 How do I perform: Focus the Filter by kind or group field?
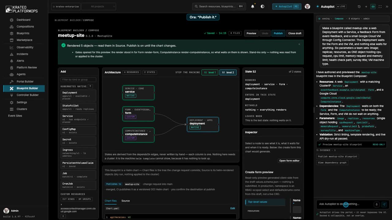tap(78, 80)
